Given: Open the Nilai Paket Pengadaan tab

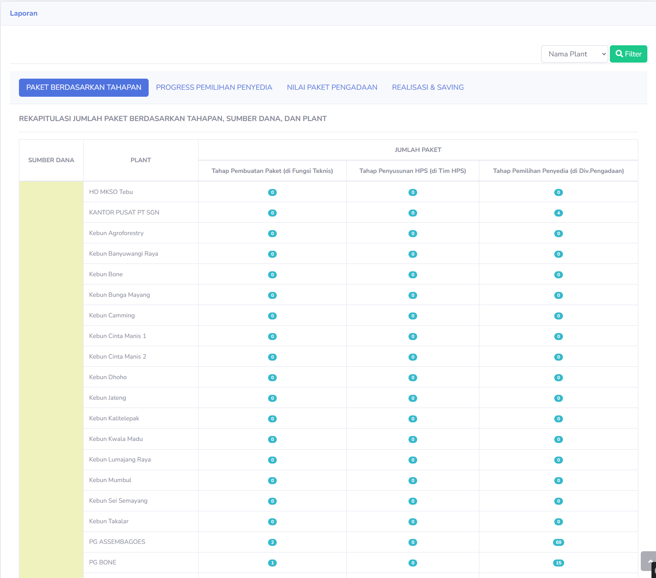Looking at the screenshot, I should coord(332,88).
